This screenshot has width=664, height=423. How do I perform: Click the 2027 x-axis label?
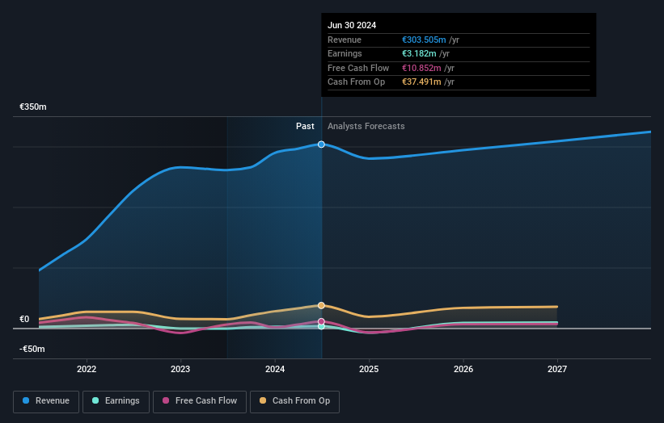[x=557, y=369]
